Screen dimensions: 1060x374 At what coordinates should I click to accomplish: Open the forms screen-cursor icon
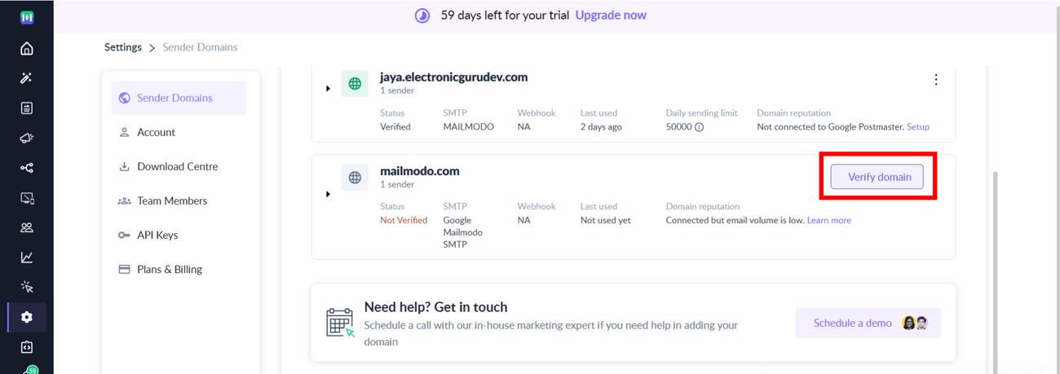pyautogui.click(x=27, y=198)
